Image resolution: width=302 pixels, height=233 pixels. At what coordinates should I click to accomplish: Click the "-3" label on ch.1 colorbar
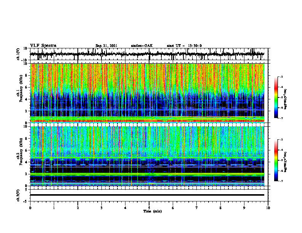[x=281, y=77]
